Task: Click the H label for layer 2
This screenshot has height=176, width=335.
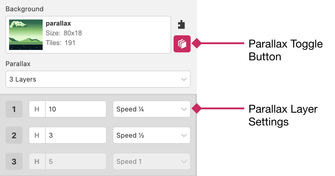Action: [37, 135]
